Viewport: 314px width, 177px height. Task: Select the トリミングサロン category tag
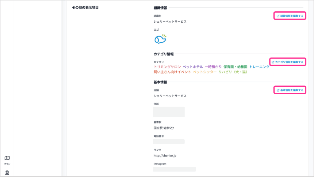167,67
